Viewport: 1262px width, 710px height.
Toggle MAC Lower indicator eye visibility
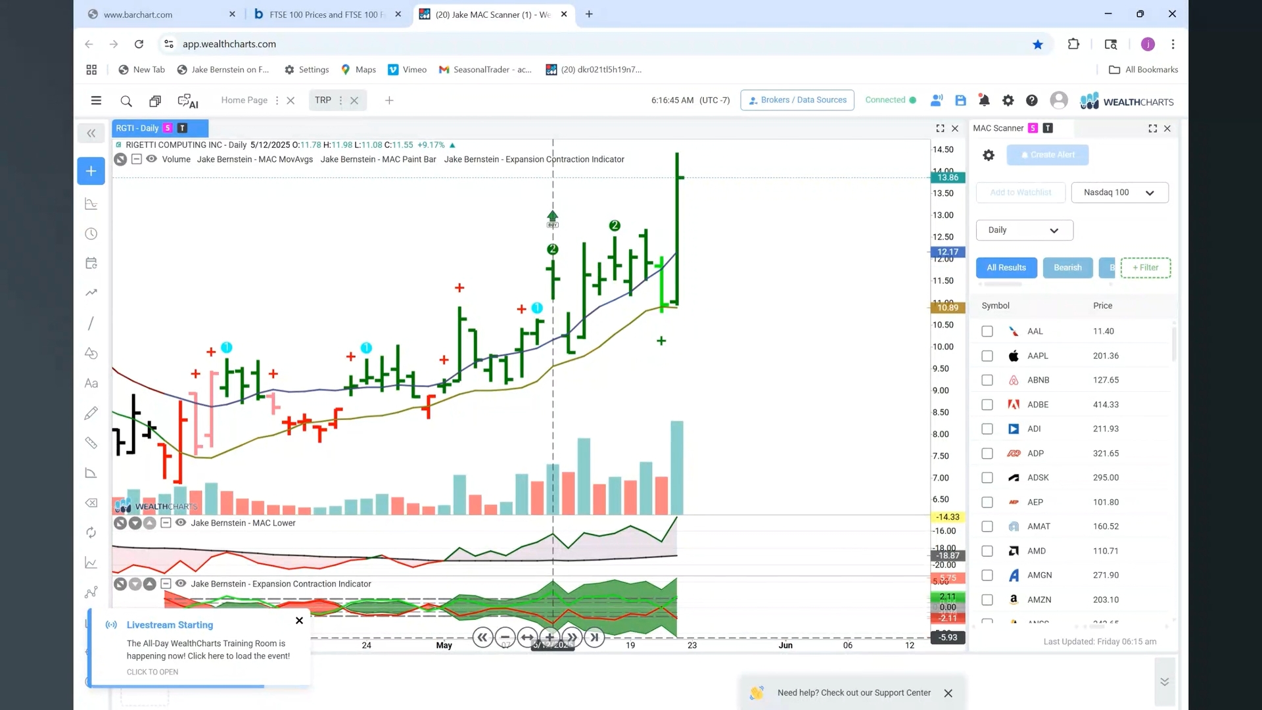(x=181, y=523)
